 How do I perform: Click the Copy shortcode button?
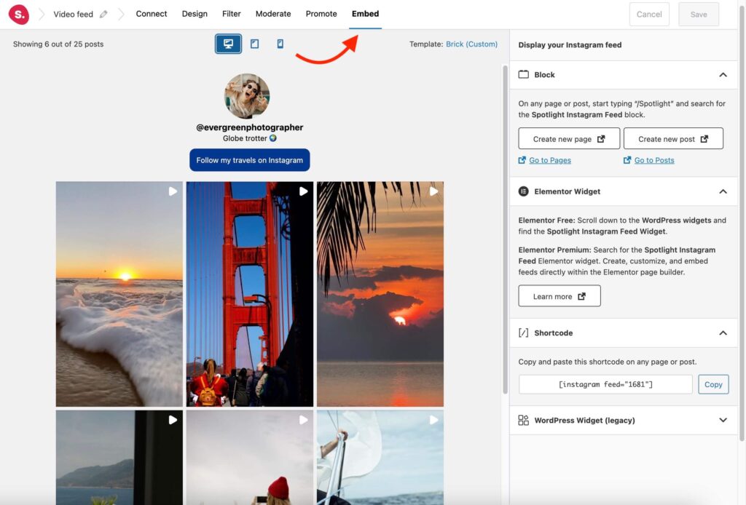(x=713, y=384)
